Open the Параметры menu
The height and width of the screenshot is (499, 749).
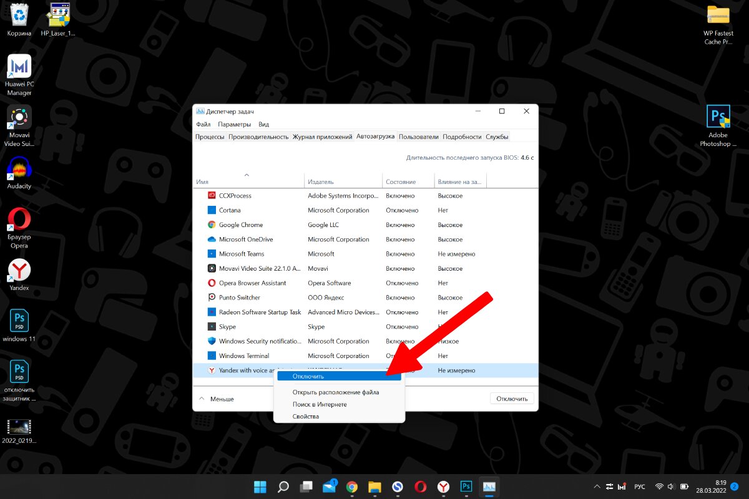tap(234, 124)
